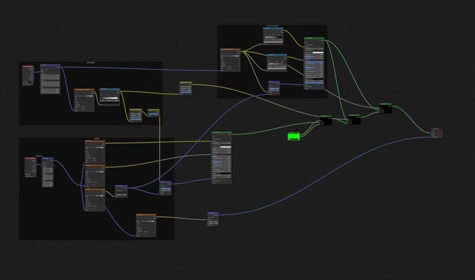475x280 pixels.
Task: Select the large green-header shader node outside all frames
Action: 222,158
